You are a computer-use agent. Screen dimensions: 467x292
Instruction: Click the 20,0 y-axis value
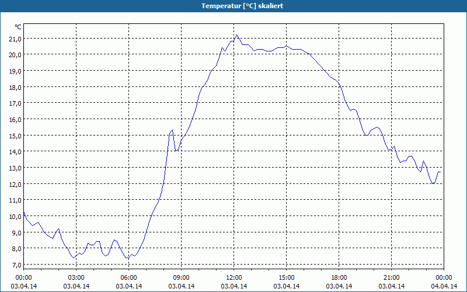pos(15,55)
